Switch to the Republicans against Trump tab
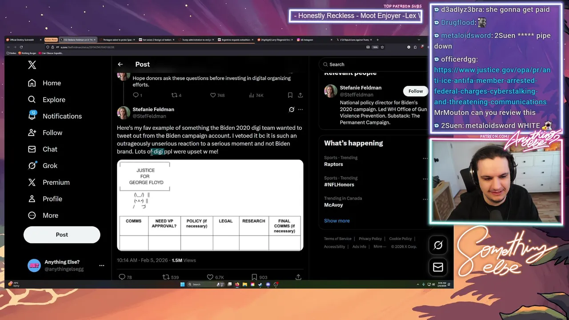Screen dimensions: 569x320 [x=353, y=40]
